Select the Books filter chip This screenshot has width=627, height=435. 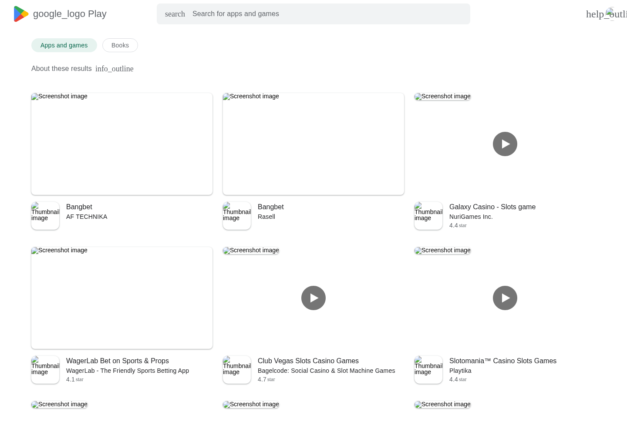pos(120,45)
